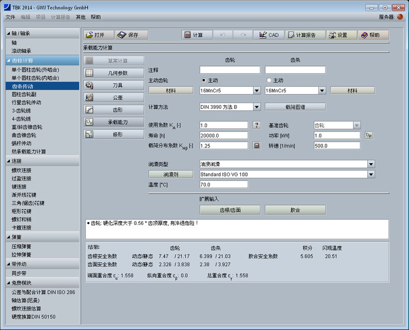
Task: Open the 润滑类型 dropdown list
Action: pyautogui.click(x=371, y=164)
